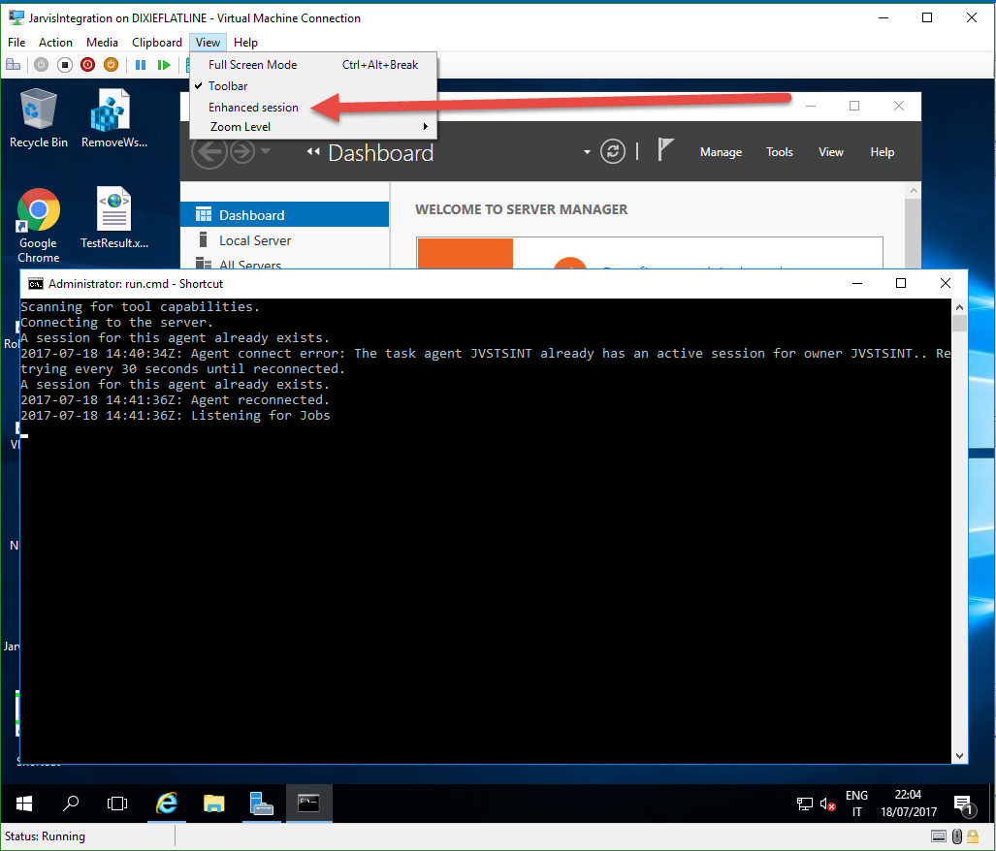This screenshot has width=996, height=851.
Task: Click the 'Listening for Jobs' console line
Action: (x=176, y=416)
